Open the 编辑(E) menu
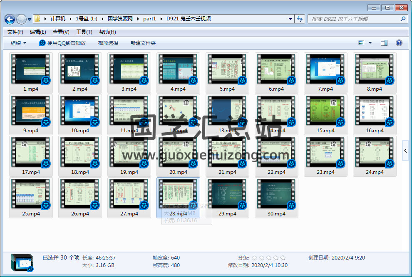 pyautogui.click(x=38, y=32)
